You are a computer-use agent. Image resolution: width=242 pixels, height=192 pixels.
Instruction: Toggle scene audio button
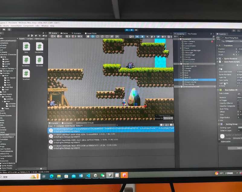(x=147, y=37)
